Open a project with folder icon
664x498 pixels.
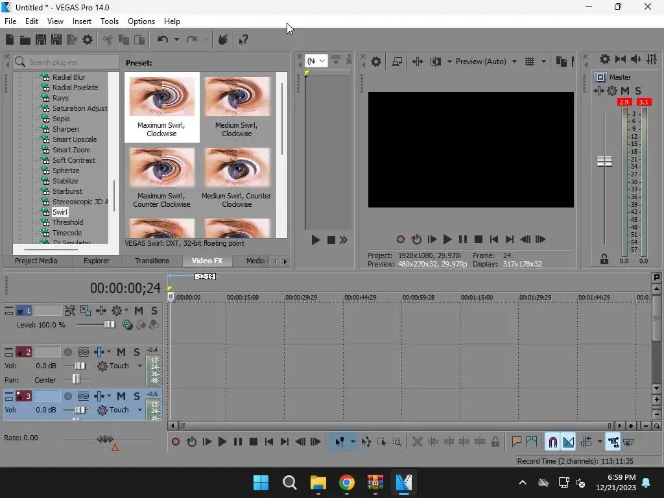tap(25, 40)
